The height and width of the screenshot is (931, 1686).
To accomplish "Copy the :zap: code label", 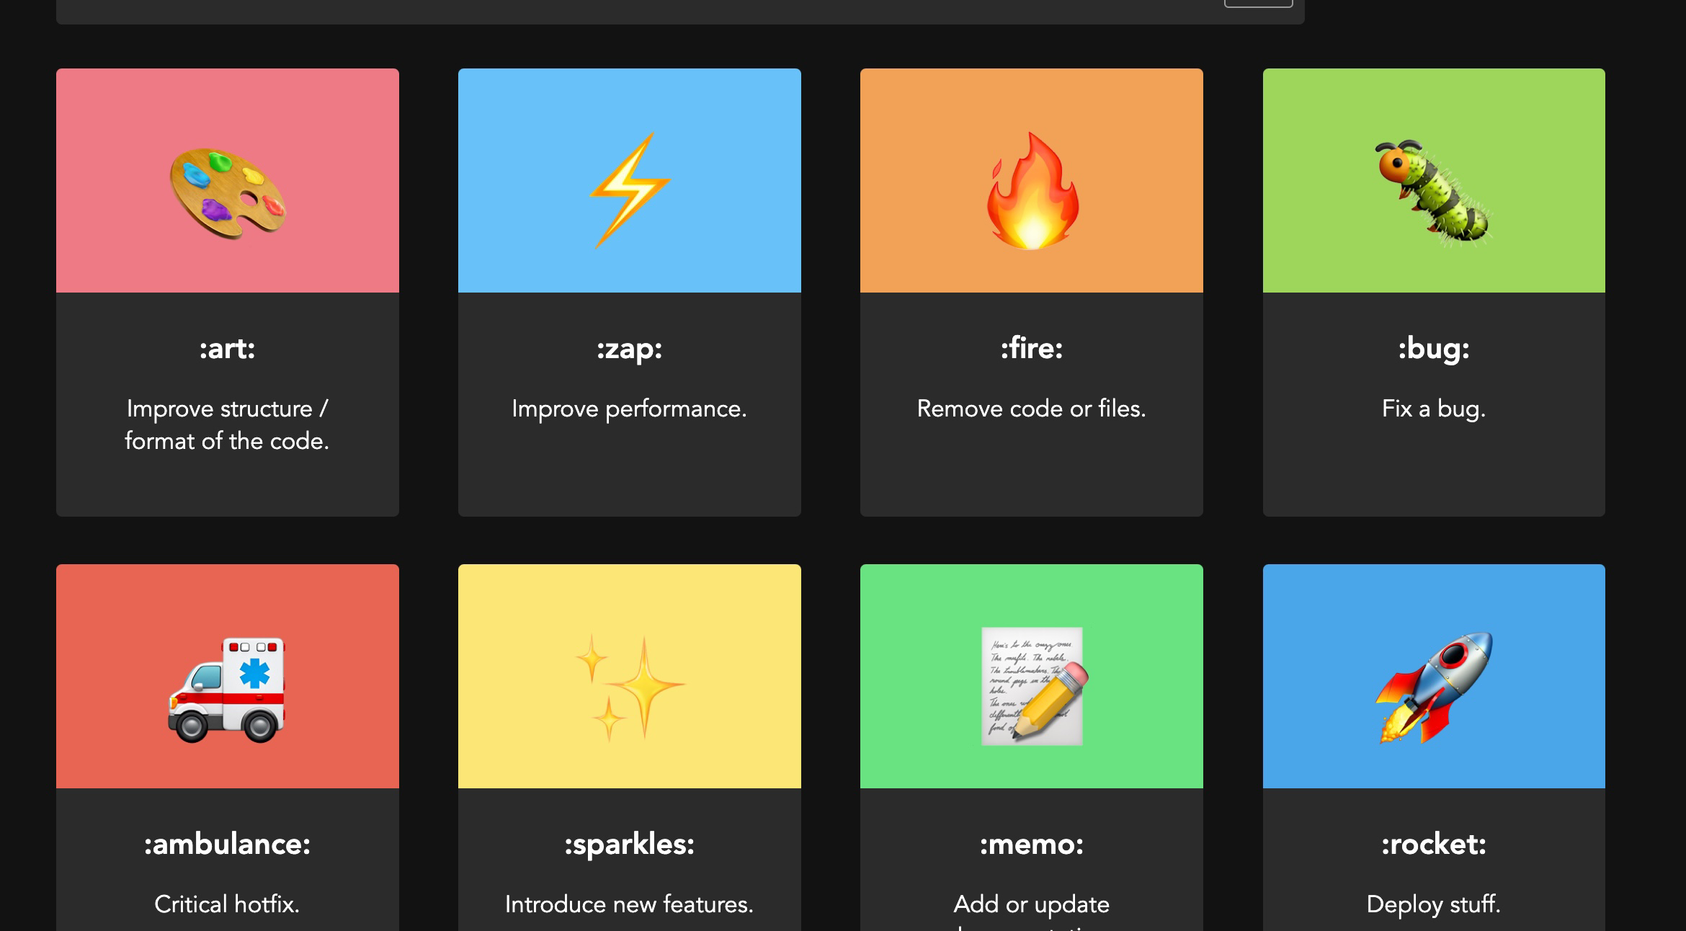I will [x=630, y=349].
